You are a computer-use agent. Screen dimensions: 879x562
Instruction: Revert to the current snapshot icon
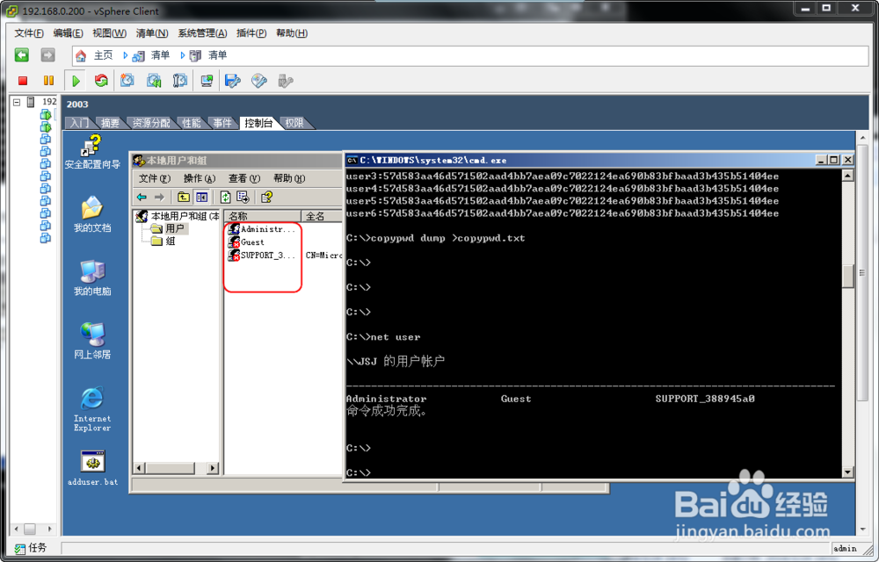click(x=154, y=81)
